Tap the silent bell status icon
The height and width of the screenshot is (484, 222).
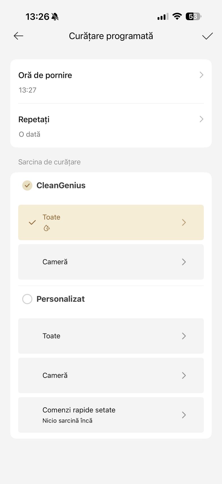click(55, 17)
